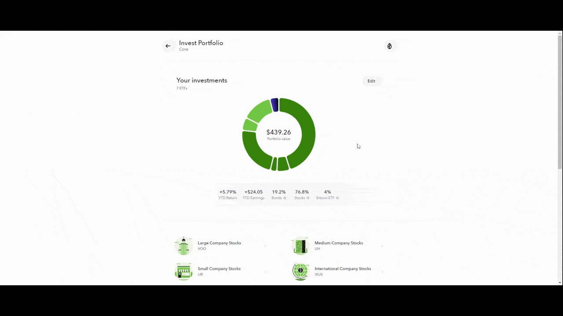Open Large Company Stocks VOO row
The image size is (563, 316).
coord(221,246)
